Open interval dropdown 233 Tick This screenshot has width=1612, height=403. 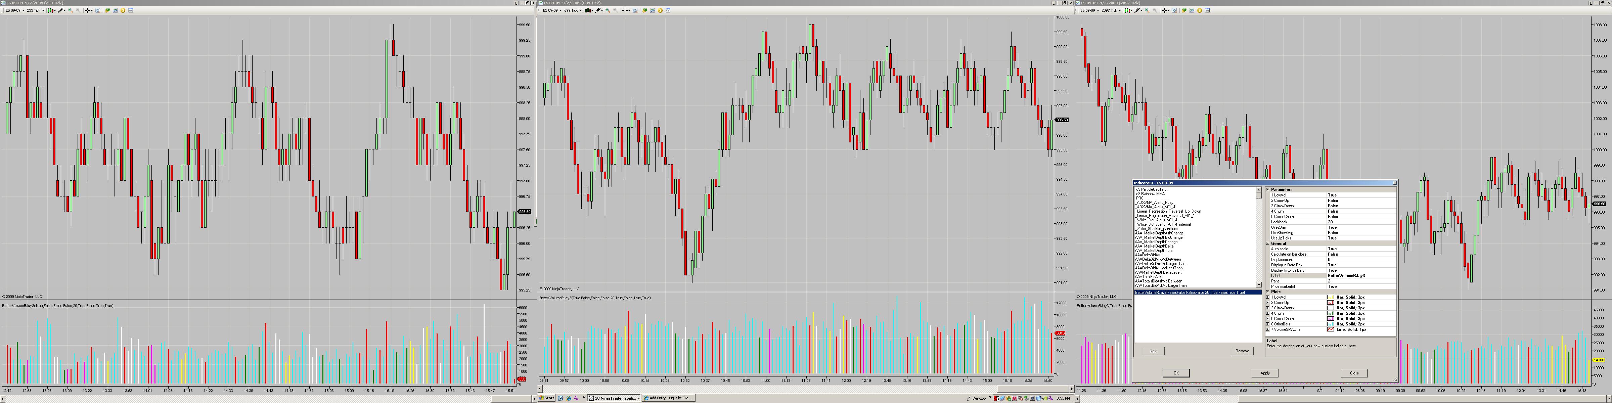point(36,11)
